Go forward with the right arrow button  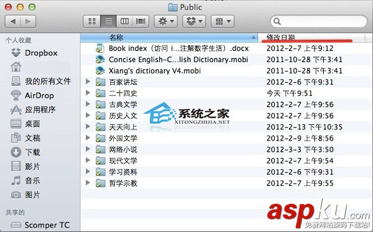(x=28, y=21)
